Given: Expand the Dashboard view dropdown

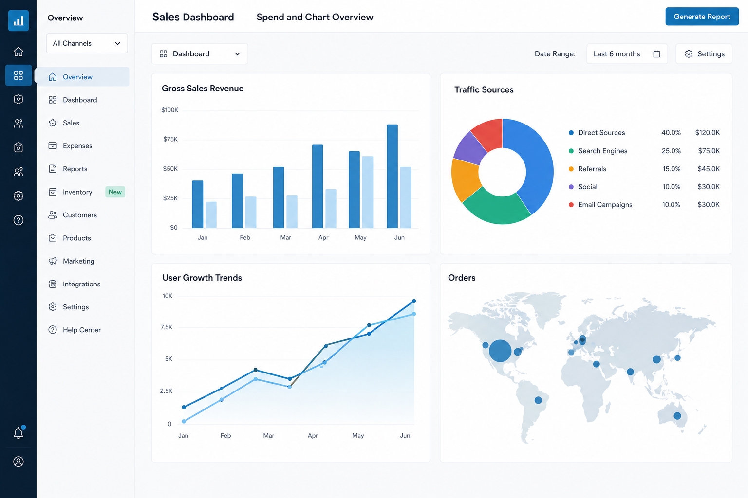Looking at the screenshot, I should [200, 54].
